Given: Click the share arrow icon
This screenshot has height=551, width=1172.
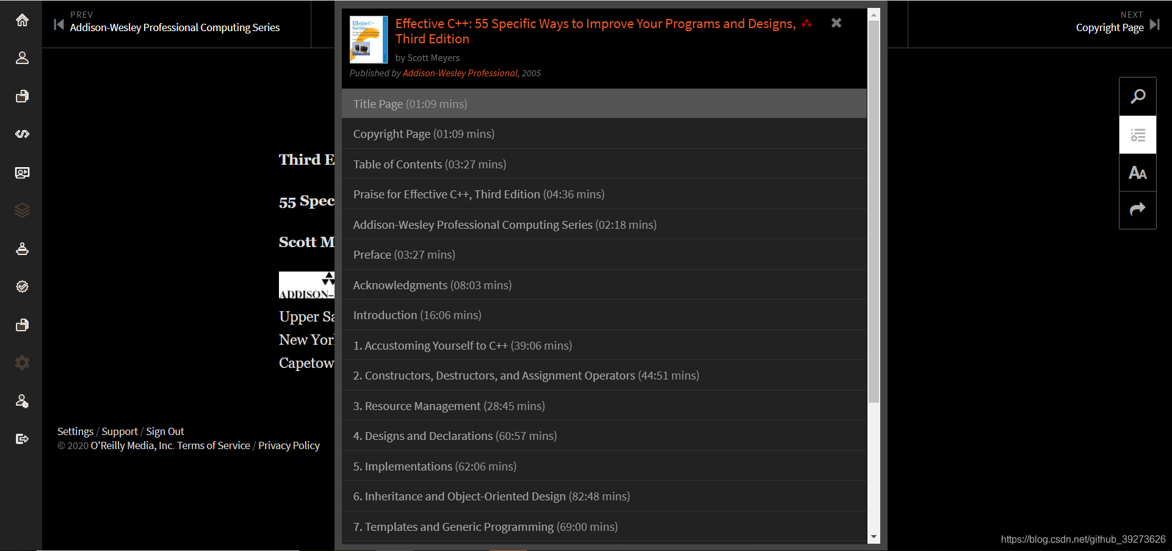Looking at the screenshot, I should click(x=1138, y=210).
